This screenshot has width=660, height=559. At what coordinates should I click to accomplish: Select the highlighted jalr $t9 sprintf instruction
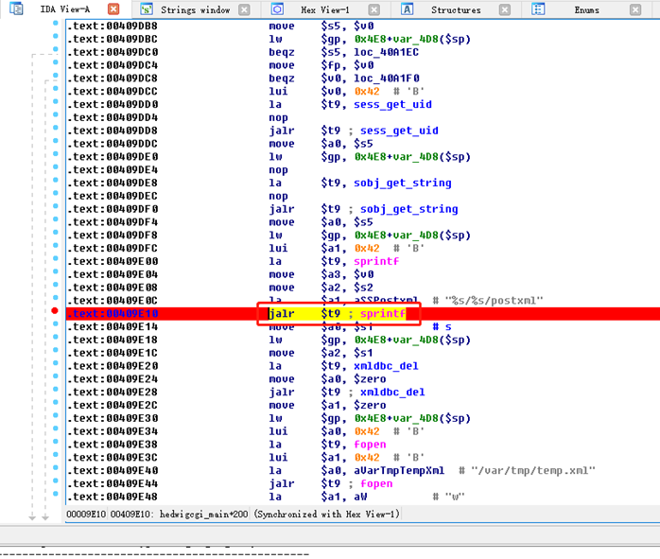338,314
